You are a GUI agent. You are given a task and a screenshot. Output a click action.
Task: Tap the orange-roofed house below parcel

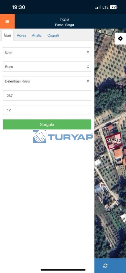click(x=118, y=153)
